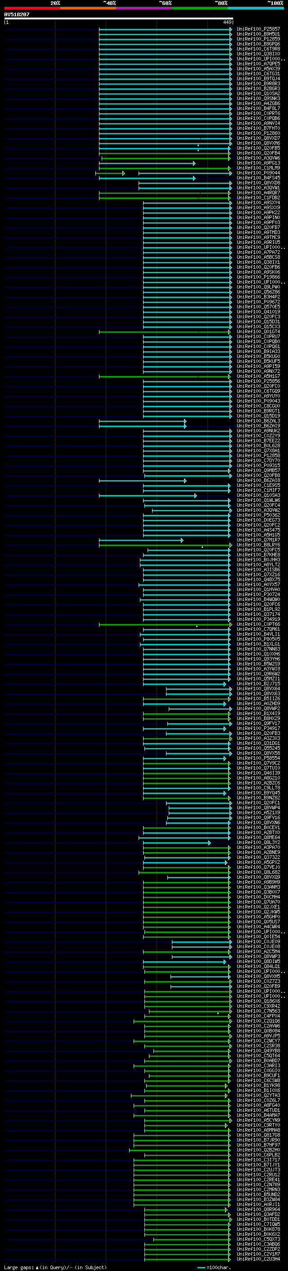This screenshot has height=1271, width=288.
Task: Click the Large gaps legend text
Action: tap(55, 1267)
